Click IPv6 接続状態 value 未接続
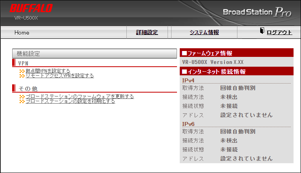 tap(229, 149)
